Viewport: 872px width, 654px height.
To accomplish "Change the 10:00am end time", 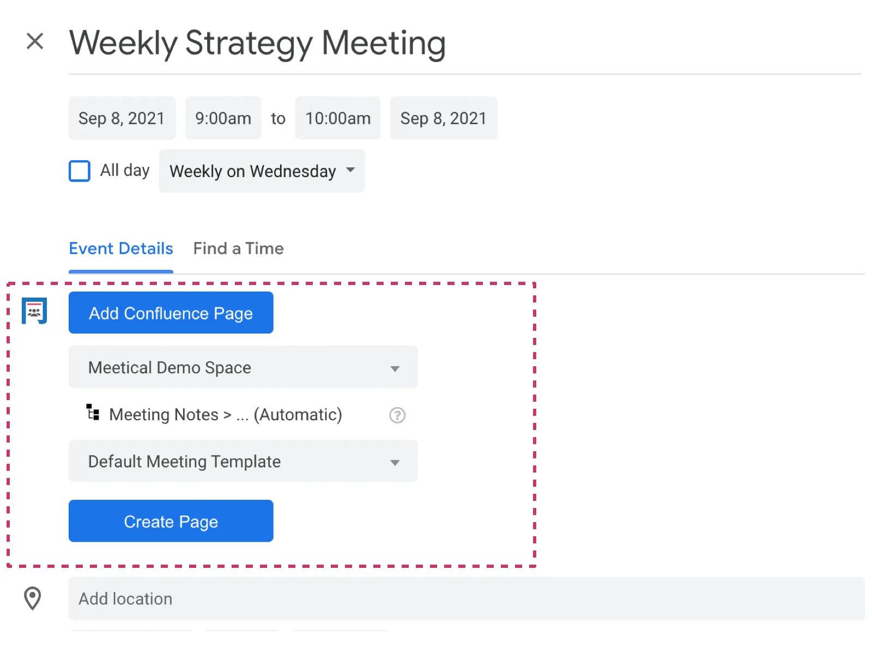I will (337, 118).
